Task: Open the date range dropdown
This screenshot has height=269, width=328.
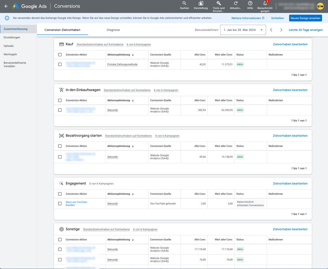Action: (243, 30)
